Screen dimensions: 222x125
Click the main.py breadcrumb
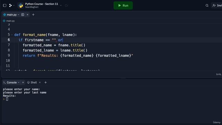click(9, 21)
